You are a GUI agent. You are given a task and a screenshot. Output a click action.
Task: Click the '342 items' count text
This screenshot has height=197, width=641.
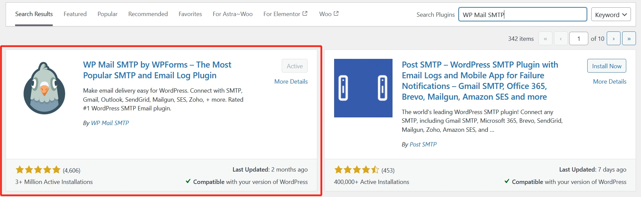coord(521,39)
